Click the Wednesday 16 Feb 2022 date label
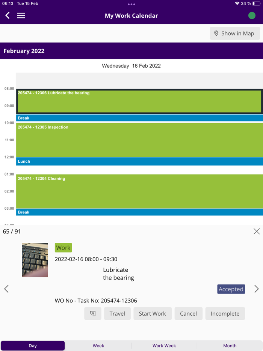Viewport: 263px width, 351px height. [131, 66]
